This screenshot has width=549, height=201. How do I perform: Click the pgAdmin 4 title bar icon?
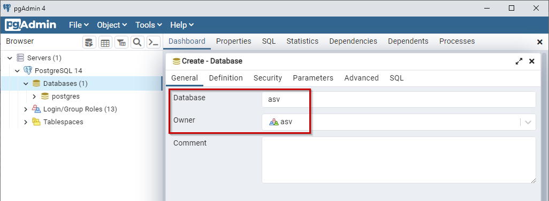click(x=6, y=7)
